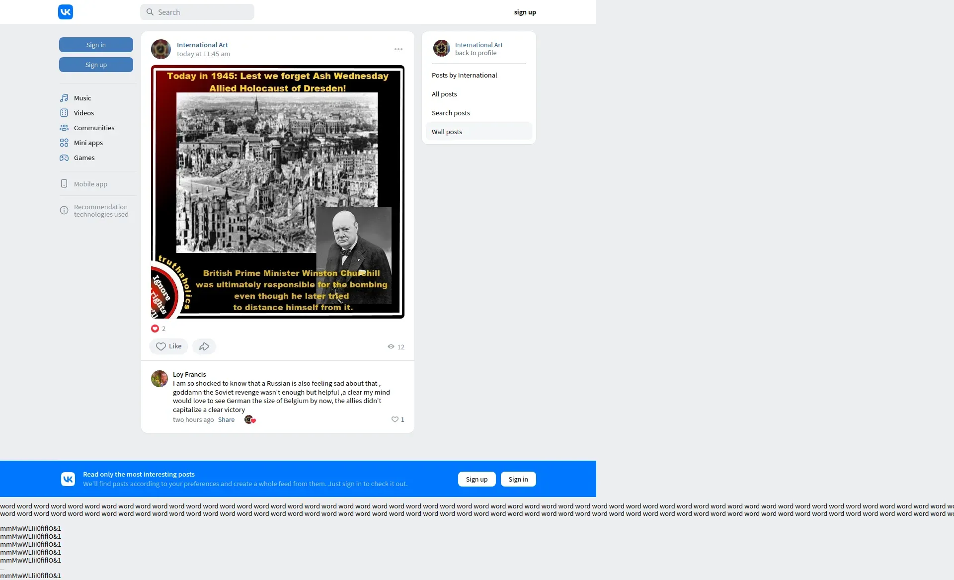Toggle Like on the Dresden post
Viewport: 954px width, 580px height.
tap(168, 346)
